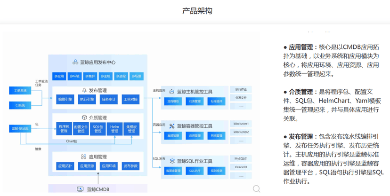
Task: Click the 容器应用 arrow label
Action: (159, 125)
